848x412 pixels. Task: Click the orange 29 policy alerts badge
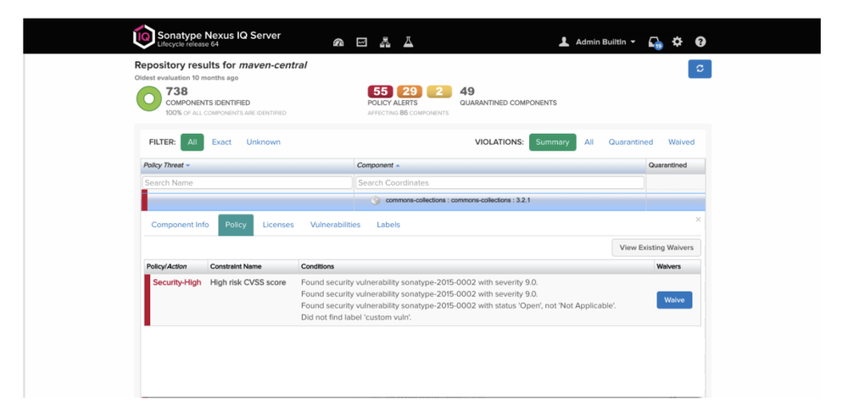[x=410, y=92]
